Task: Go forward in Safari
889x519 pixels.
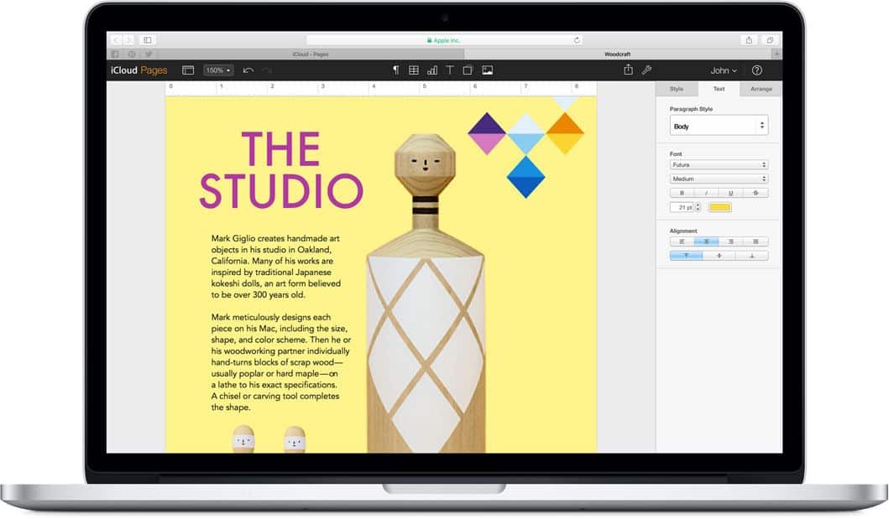Action: 128,40
